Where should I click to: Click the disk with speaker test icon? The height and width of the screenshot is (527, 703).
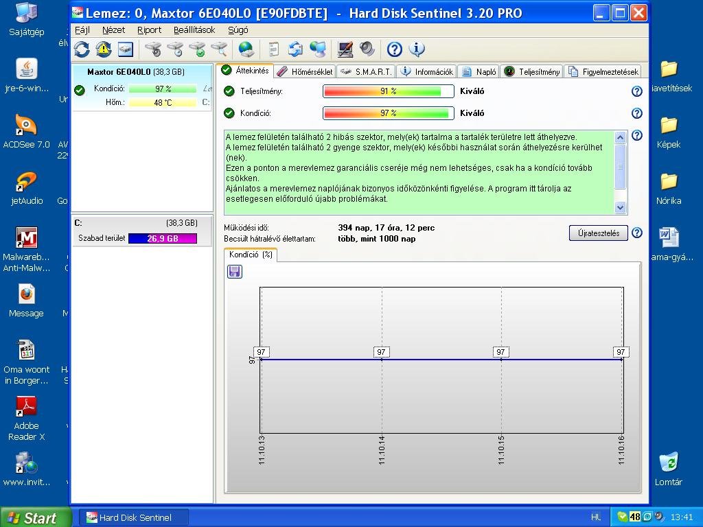[154, 49]
